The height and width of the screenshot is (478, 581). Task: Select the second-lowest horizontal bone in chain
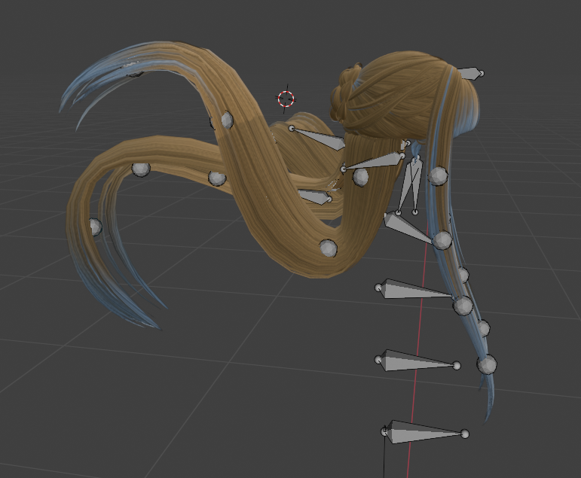pyautogui.click(x=417, y=361)
